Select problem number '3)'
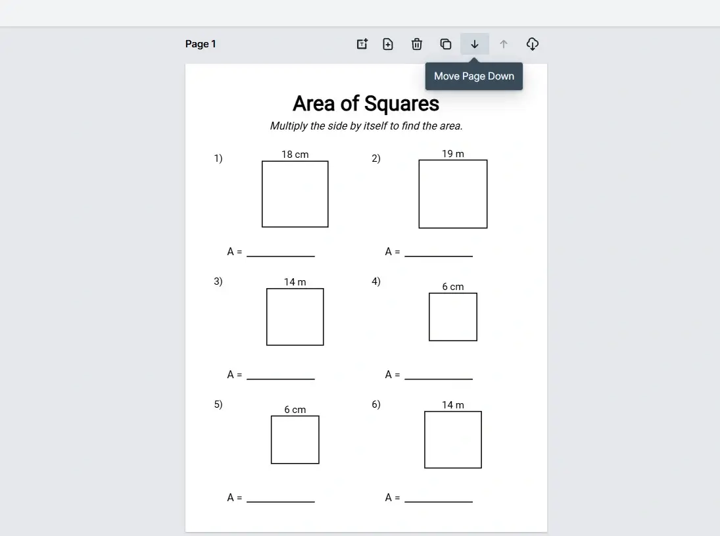This screenshot has width=720, height=536. 218,281
